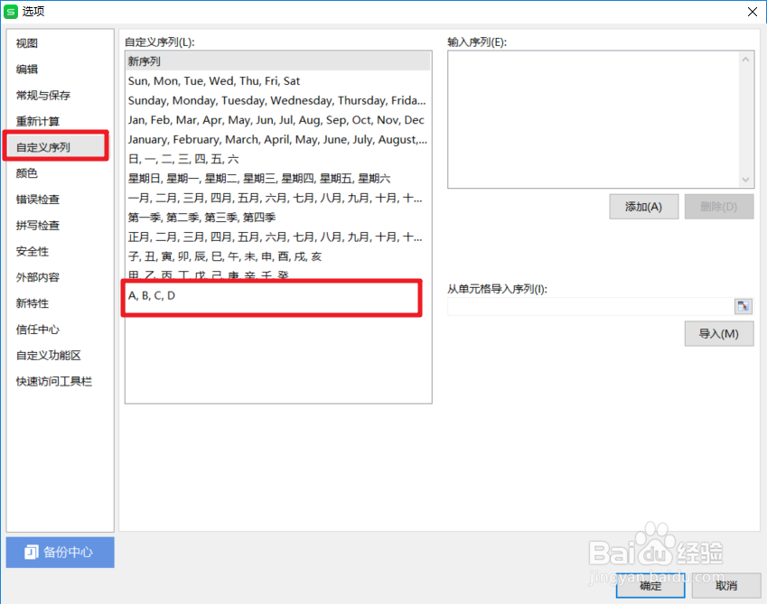Cancel the dialog with 取消
Screen dimensions: 767x604
(x=726, y=585)
